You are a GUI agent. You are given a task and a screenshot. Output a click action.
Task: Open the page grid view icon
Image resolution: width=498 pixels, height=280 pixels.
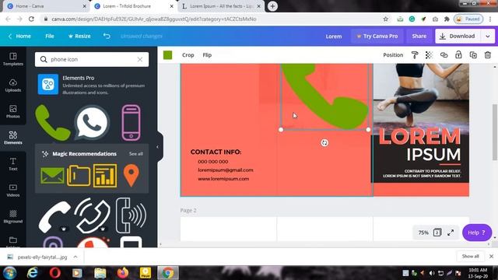point(437,233)
